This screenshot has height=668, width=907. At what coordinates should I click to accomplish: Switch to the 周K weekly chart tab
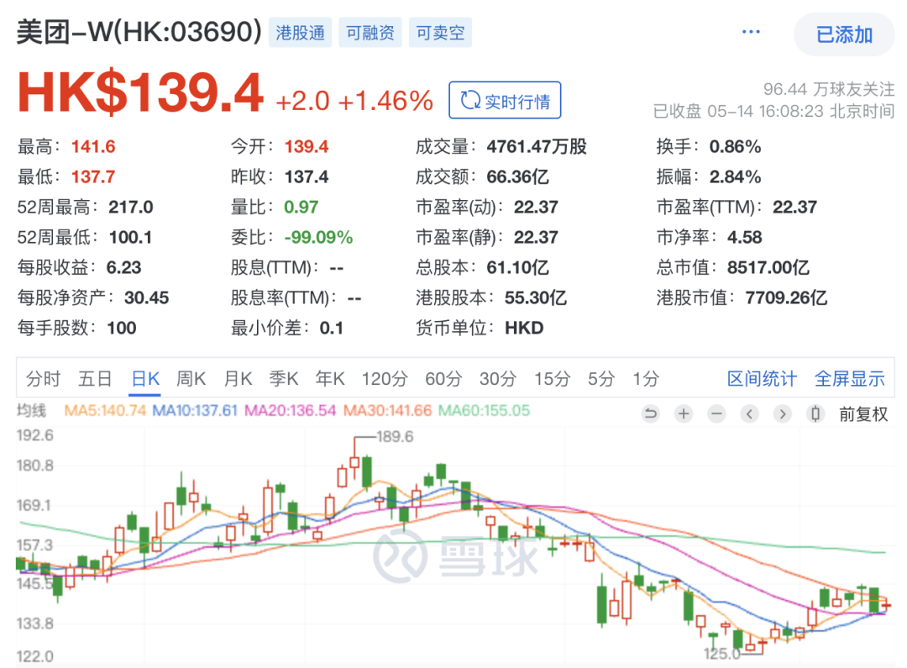click(191, 379)
